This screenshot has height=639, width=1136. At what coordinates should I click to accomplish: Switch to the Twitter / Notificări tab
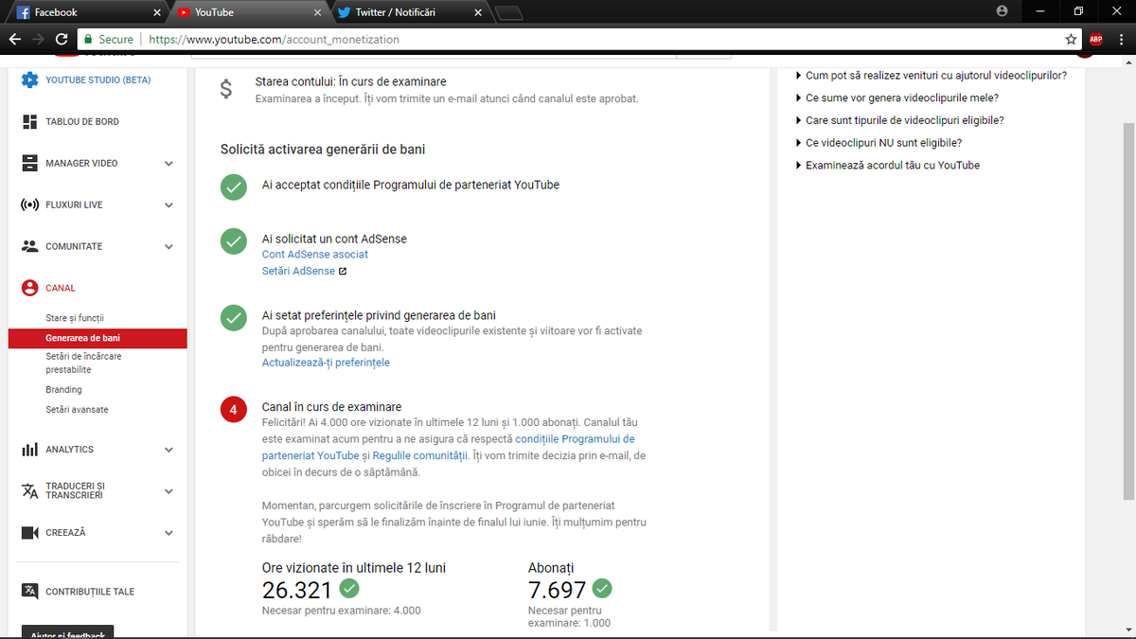tap(411, 12)
